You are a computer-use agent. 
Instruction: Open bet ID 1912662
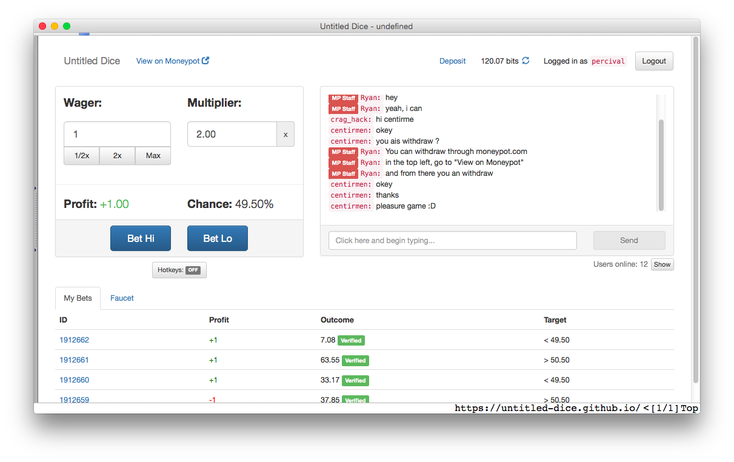(74, 340)
